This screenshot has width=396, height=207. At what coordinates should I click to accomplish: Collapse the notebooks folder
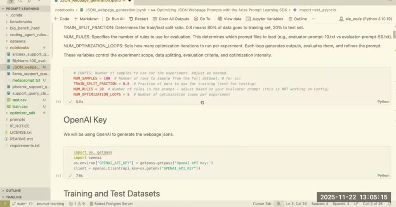(19, 48)
